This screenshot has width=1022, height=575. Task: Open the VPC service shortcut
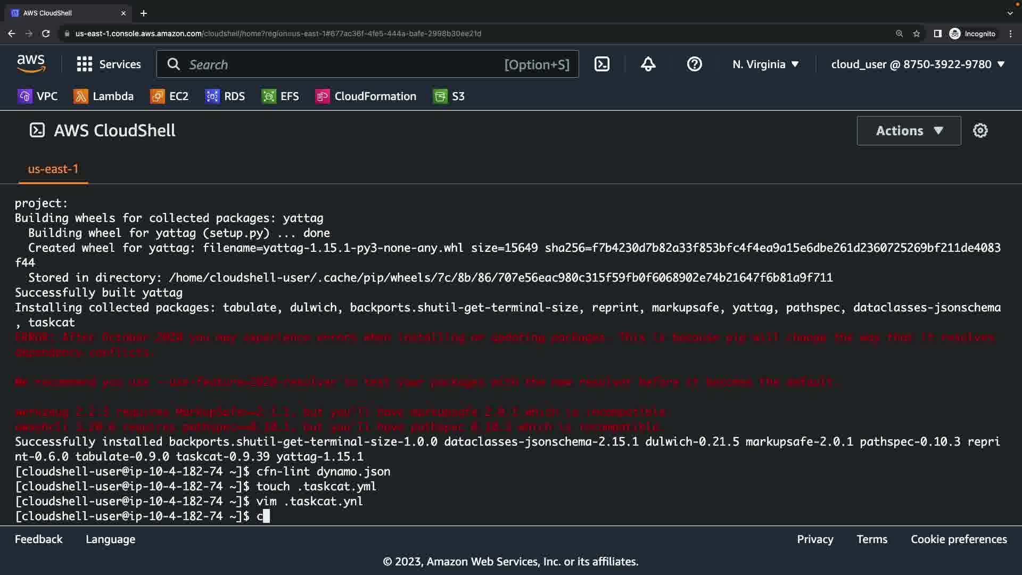[38, 96]
